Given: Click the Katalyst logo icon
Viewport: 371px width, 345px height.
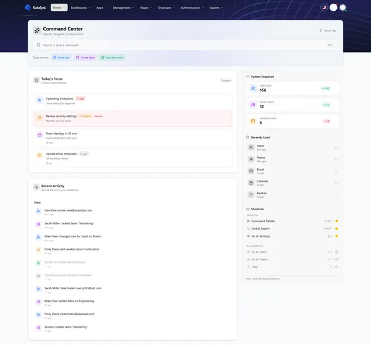Looking at the screenshot, I should pyautogui.click(x=28, y=7).
